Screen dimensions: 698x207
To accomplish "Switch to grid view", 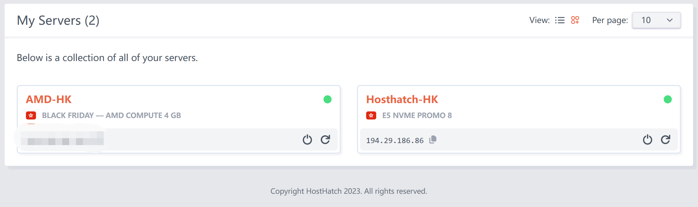I will (575, 20).
